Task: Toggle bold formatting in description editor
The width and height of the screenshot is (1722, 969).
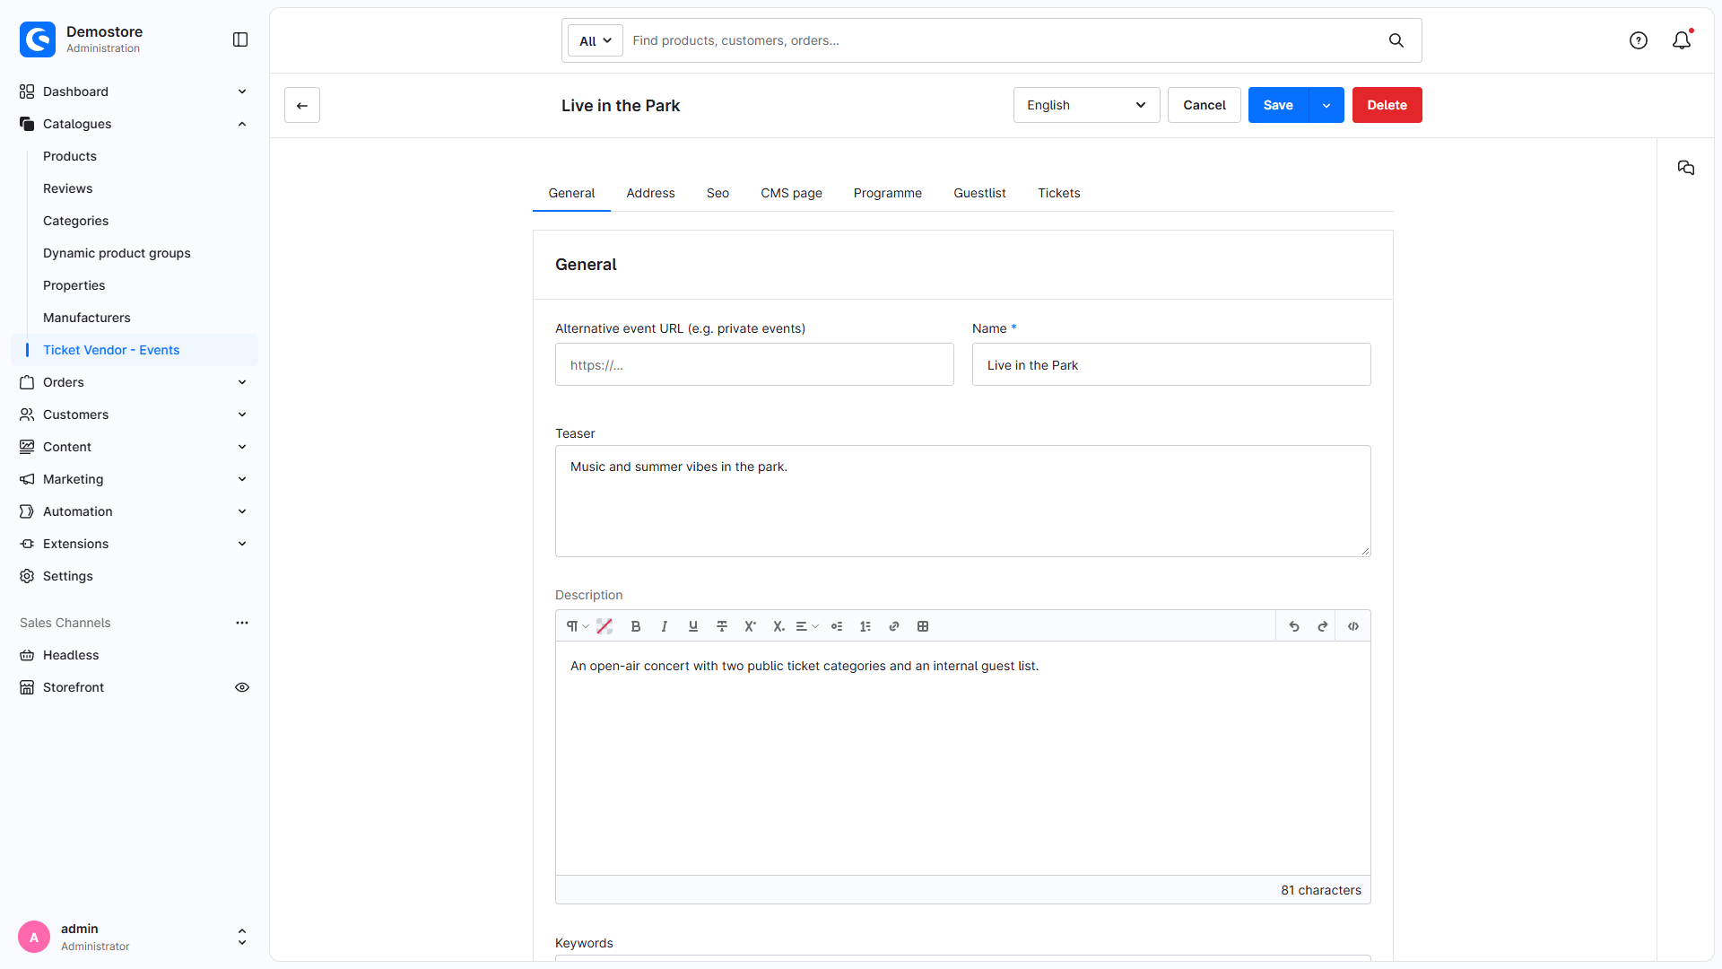Action: [636, 626]
